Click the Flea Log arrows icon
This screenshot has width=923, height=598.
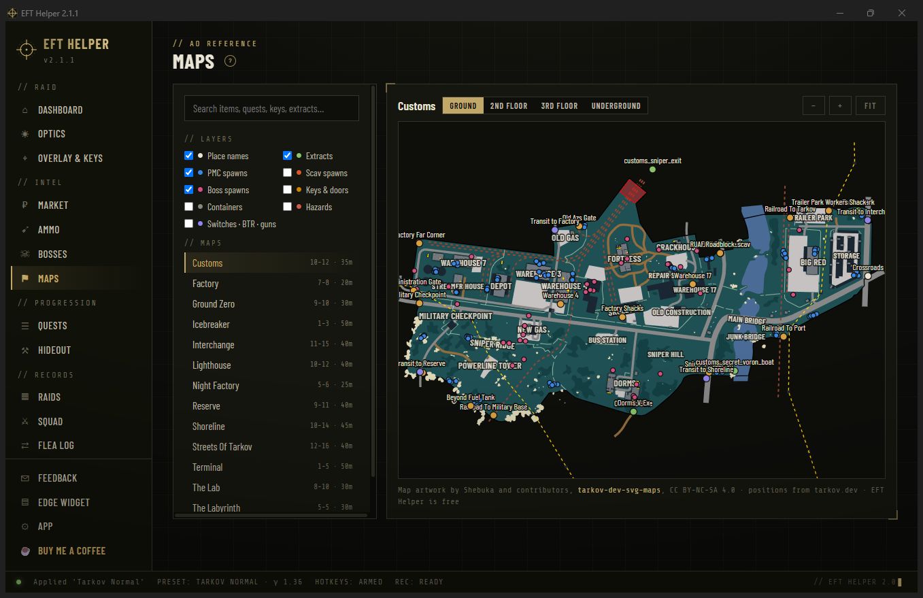click(x=25, y=446)
